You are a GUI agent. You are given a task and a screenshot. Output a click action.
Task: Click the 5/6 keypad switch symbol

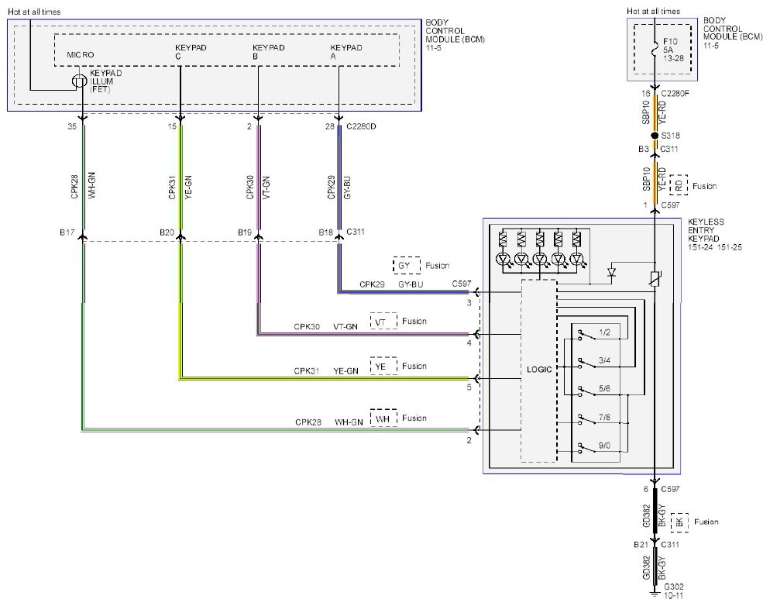click(x=586, y=392)
